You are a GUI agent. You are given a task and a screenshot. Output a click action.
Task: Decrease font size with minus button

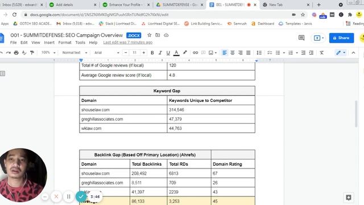(126, 53)
